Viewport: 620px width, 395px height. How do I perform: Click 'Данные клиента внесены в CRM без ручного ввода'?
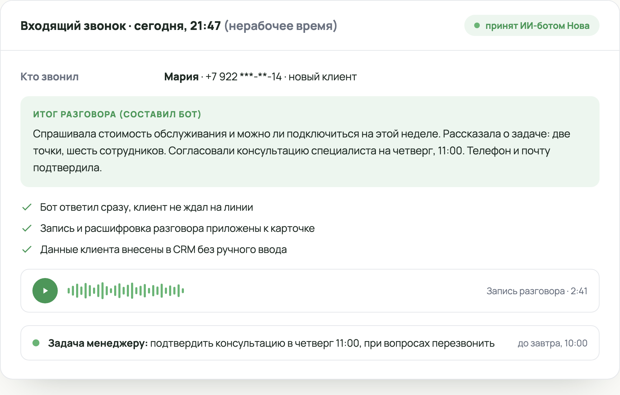163,249
